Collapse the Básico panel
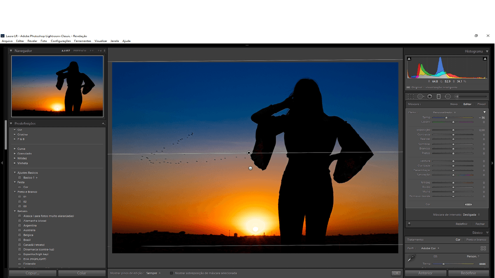Screen dimensions: 495x278 tap(487, 233)
